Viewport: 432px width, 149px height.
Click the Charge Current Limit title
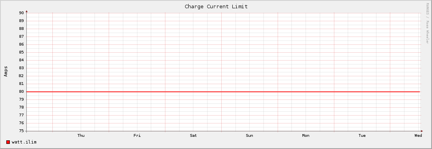(x=216, y=6)
